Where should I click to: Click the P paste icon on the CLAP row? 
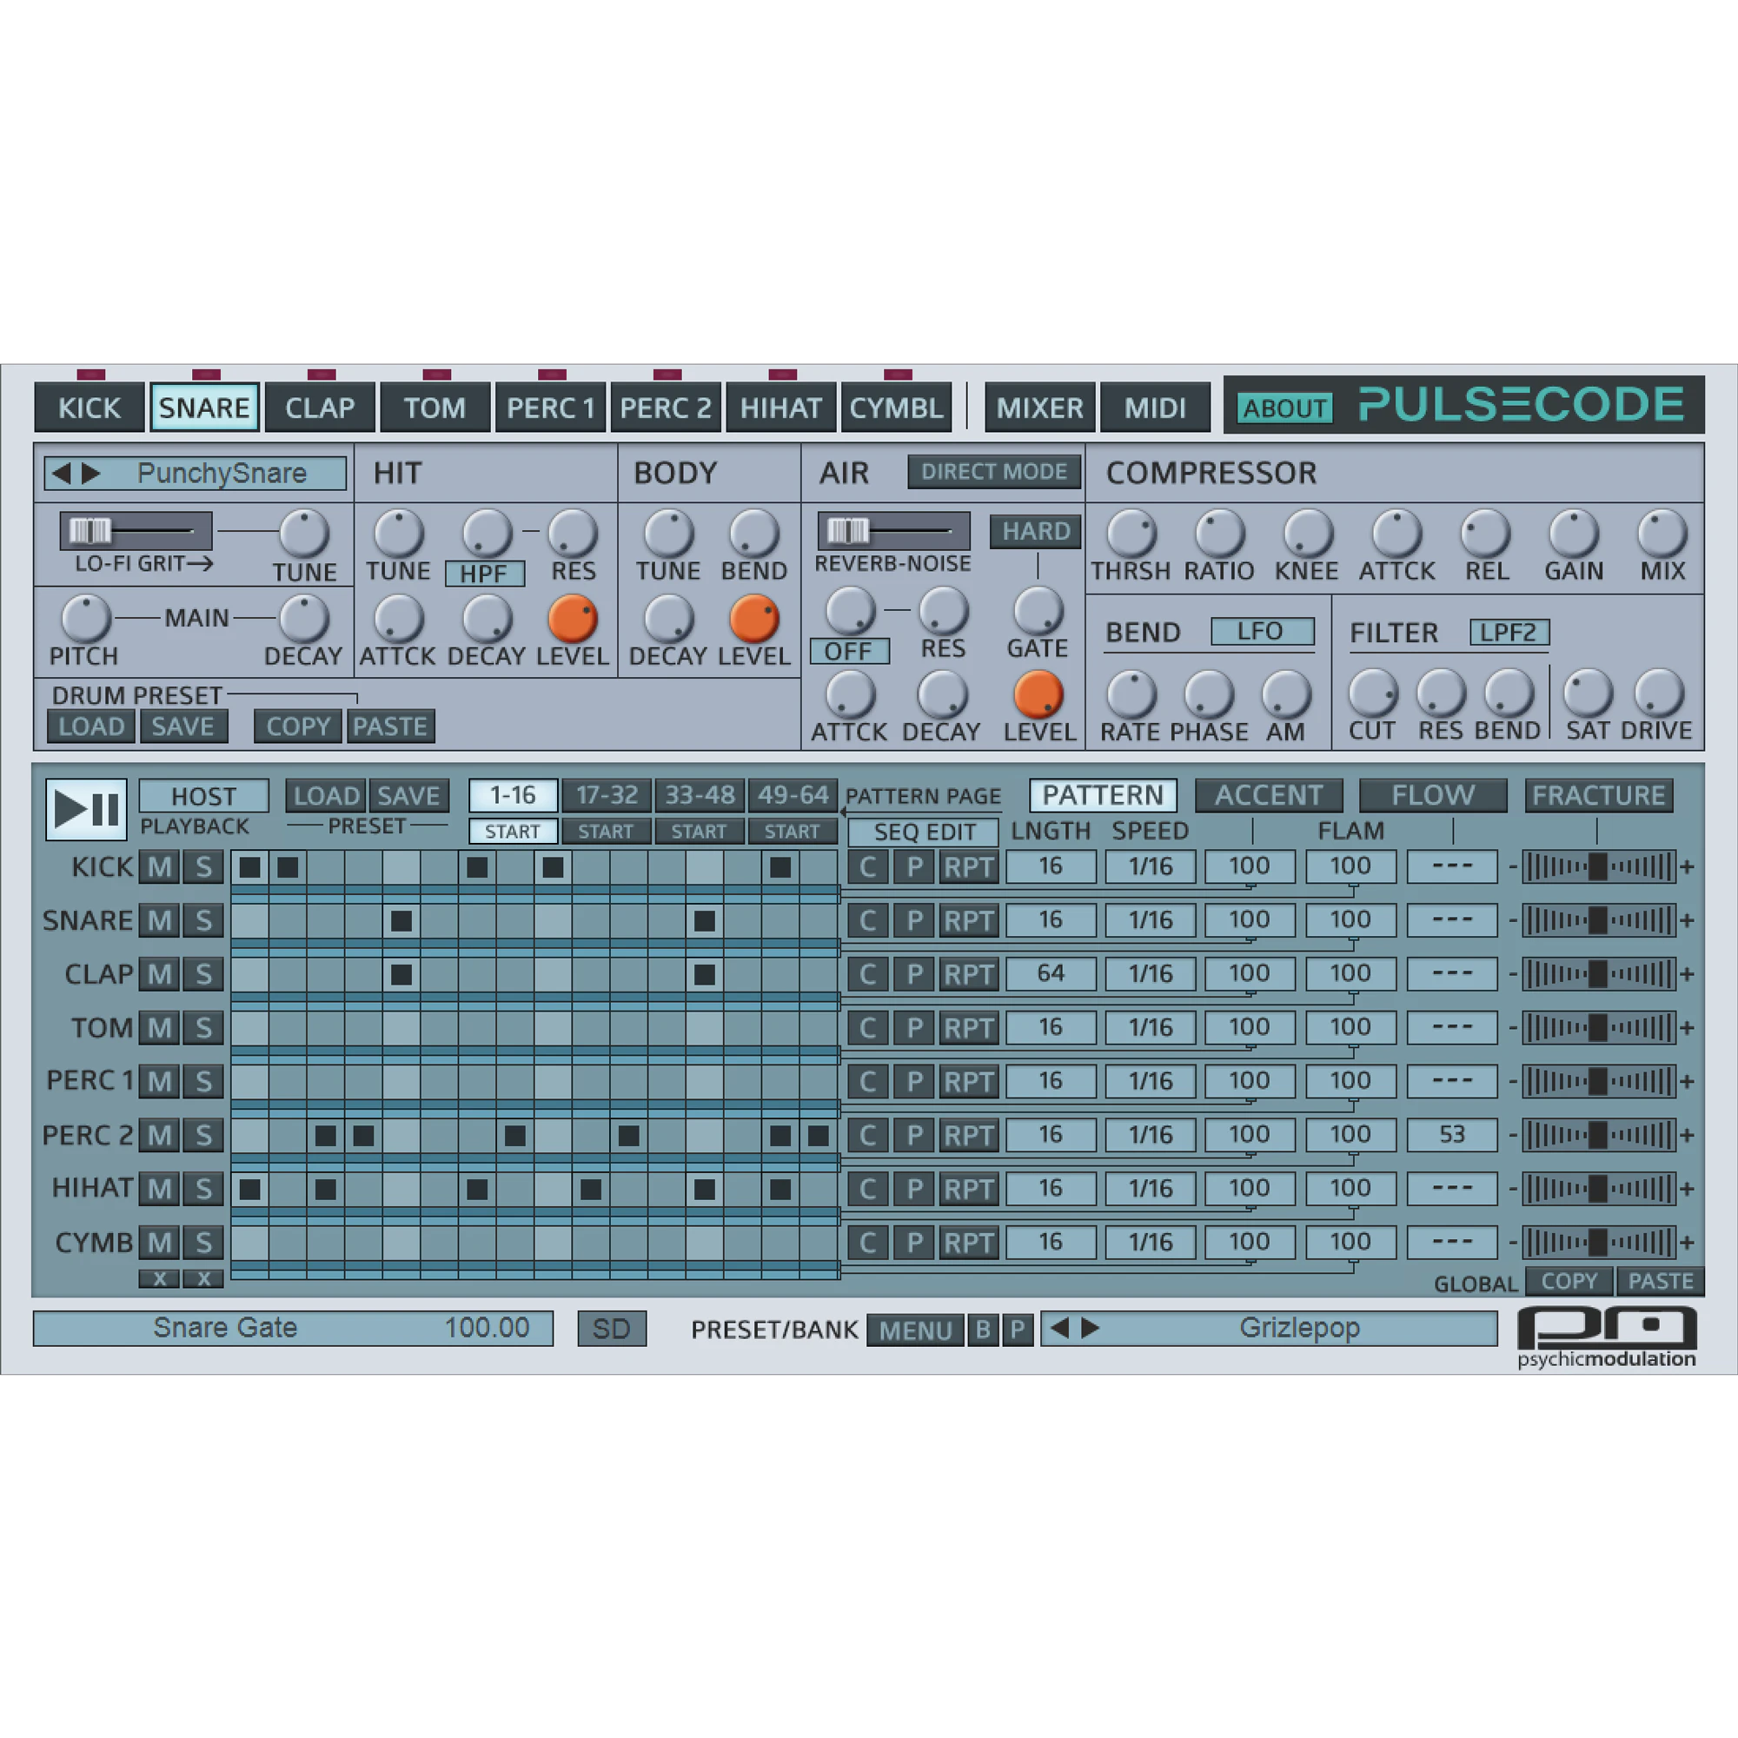[914, 974]
